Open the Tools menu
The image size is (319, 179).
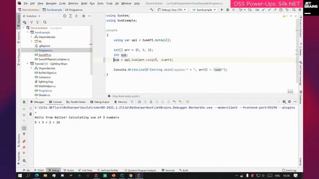coord(109,3)
